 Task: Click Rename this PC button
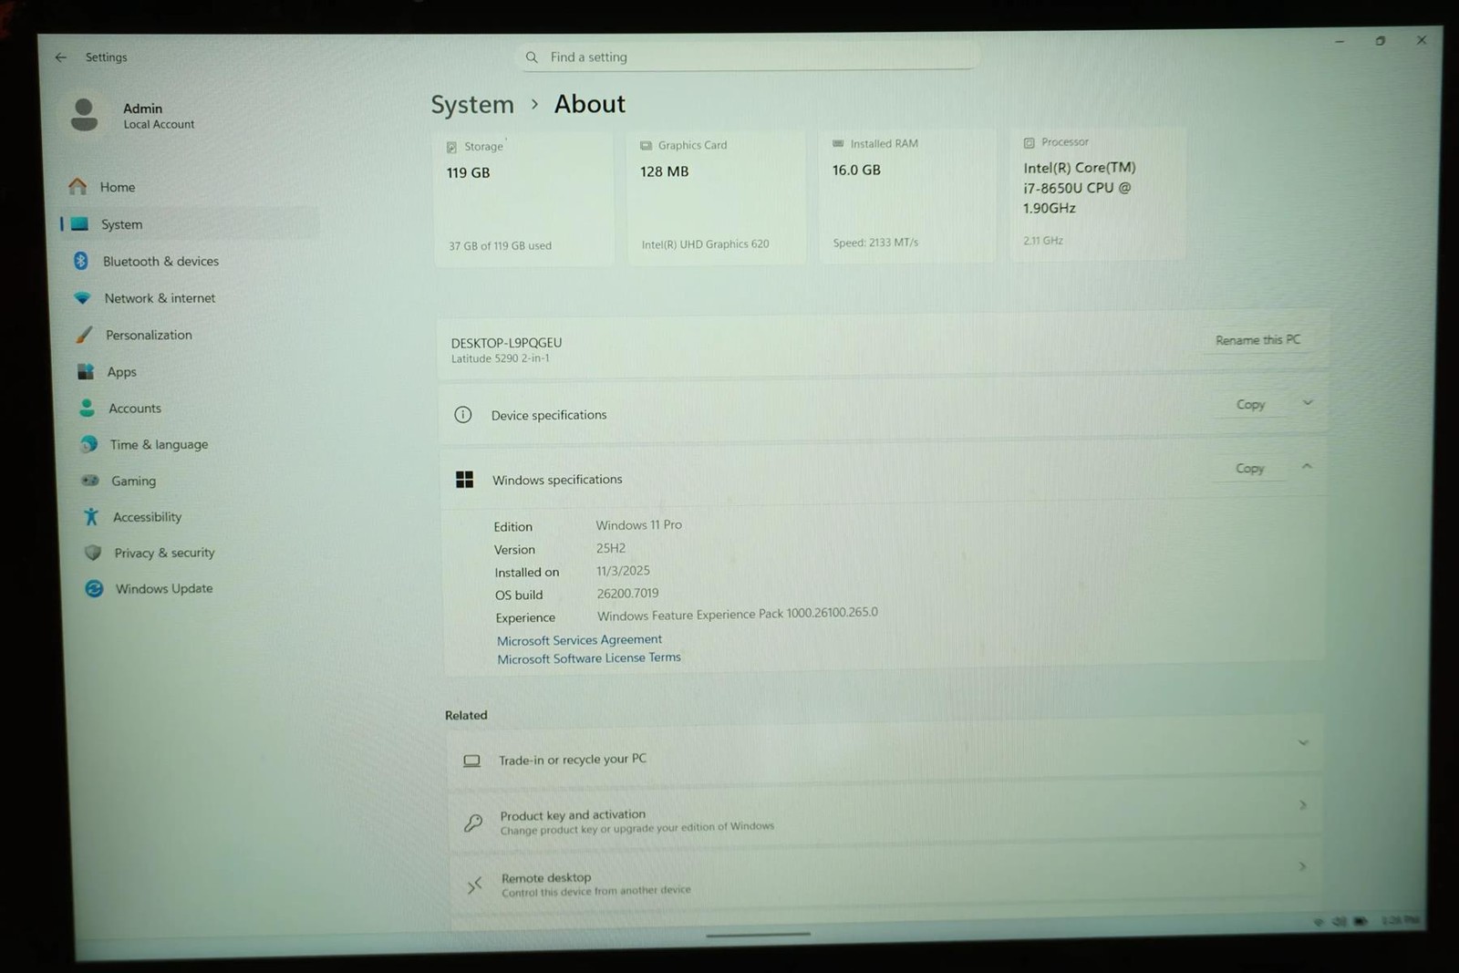click(1257, 339)
